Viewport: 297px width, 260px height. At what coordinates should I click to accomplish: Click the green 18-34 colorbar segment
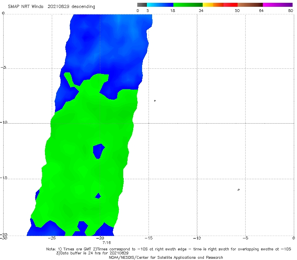pos(188,5)
